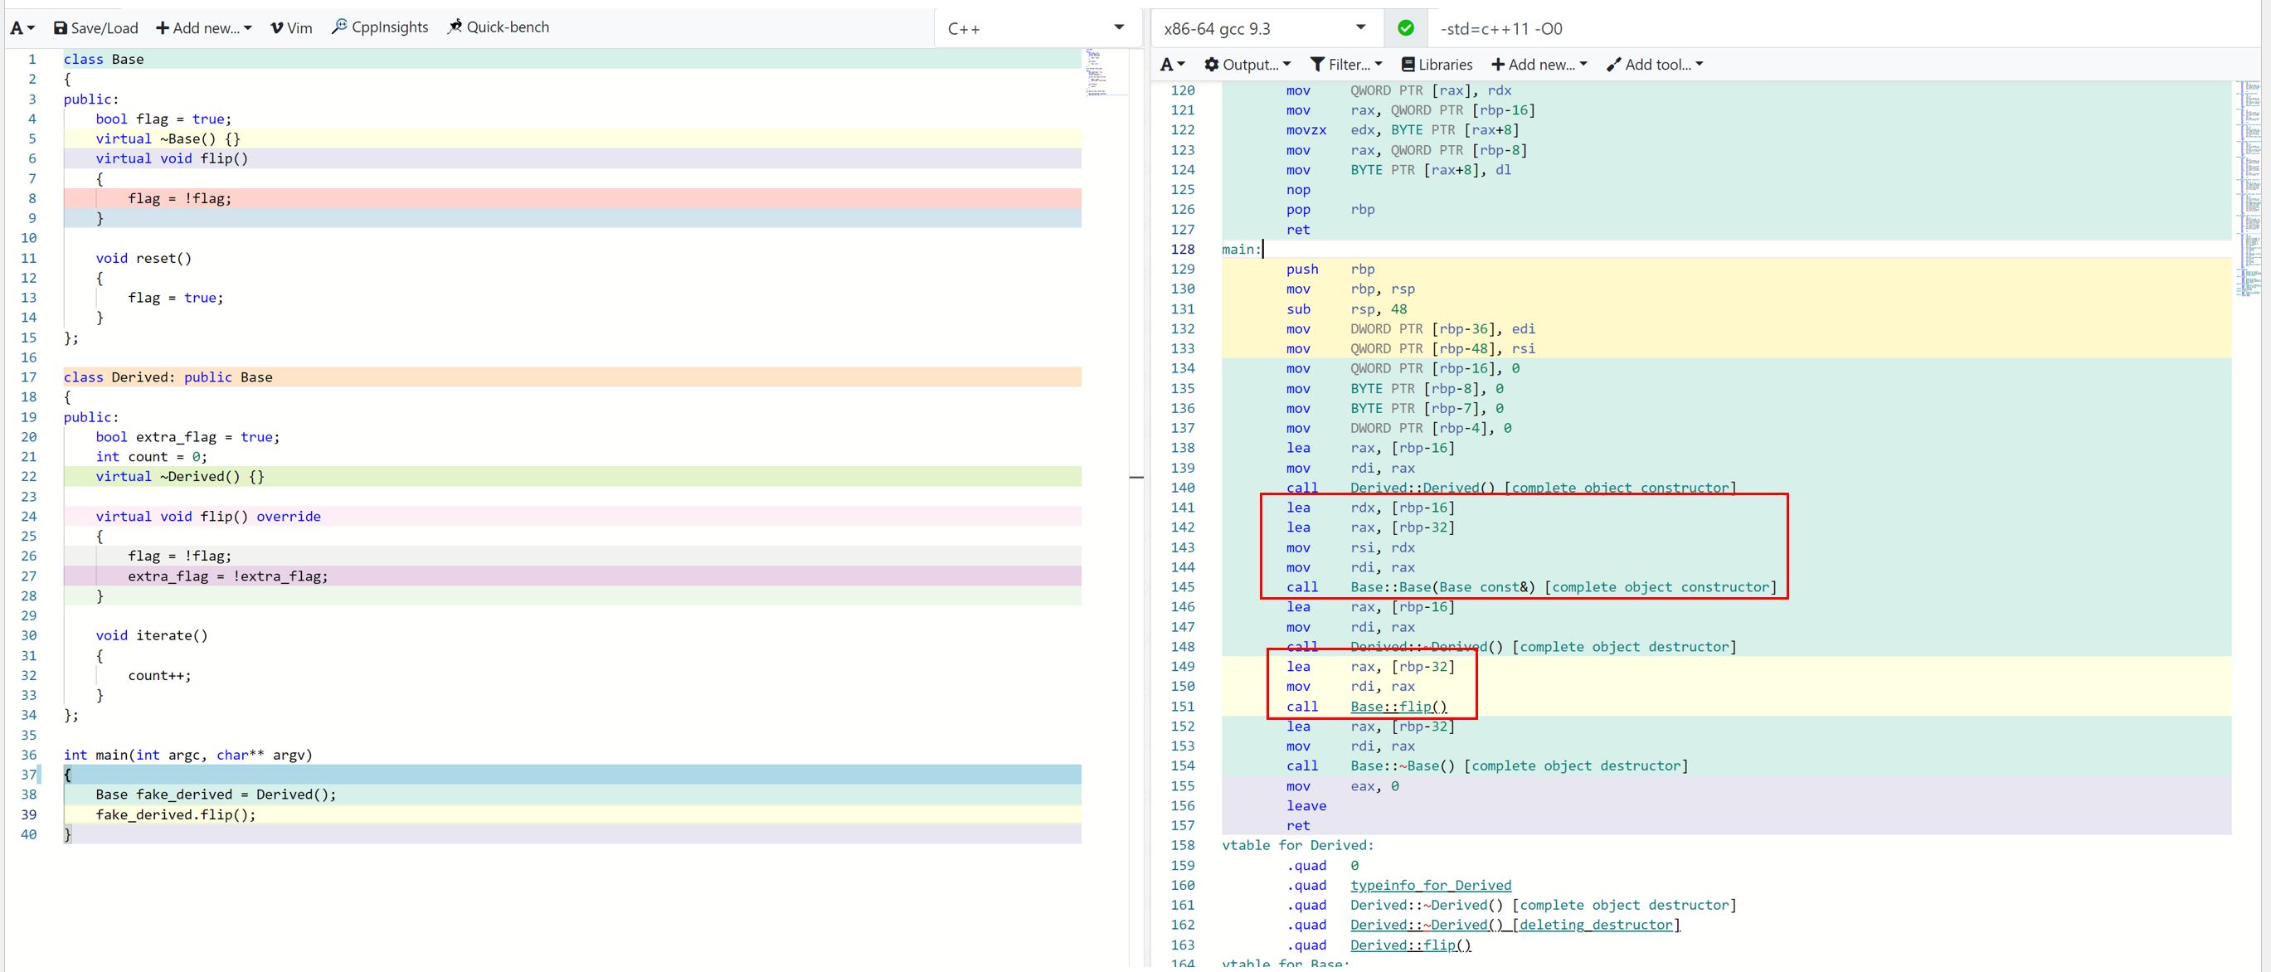Click the green compilation status check icon
The height and width of the screenshot is (972, 2271).
[1405, 28]
